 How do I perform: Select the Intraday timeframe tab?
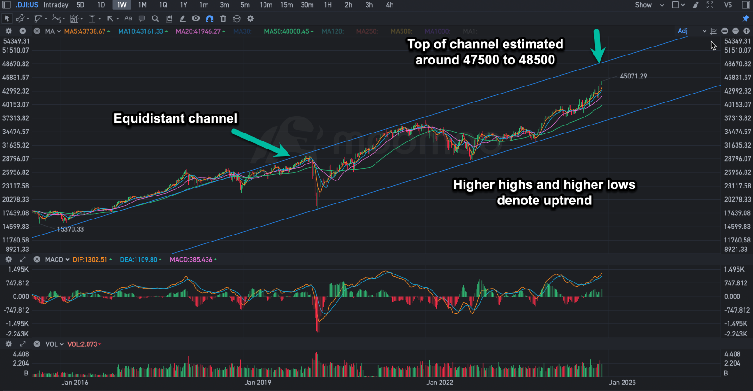(x=56, y=5)
